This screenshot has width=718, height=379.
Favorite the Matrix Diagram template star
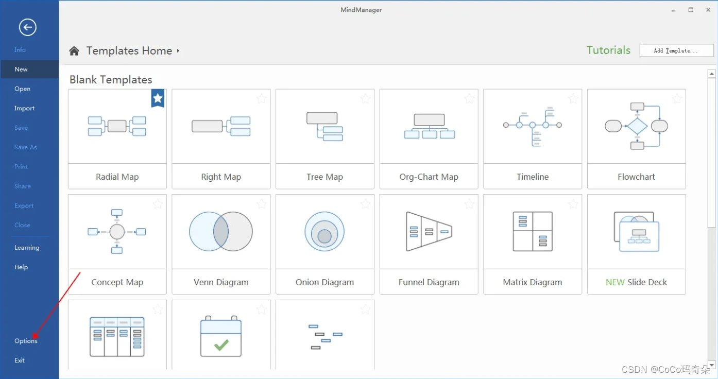point(573,204)
